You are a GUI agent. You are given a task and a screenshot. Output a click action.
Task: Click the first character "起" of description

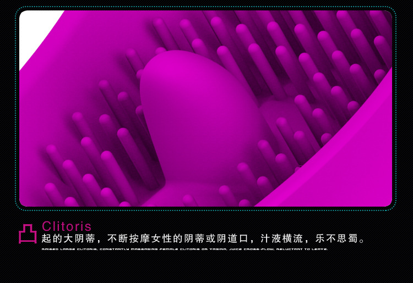[x=46, y=239]
